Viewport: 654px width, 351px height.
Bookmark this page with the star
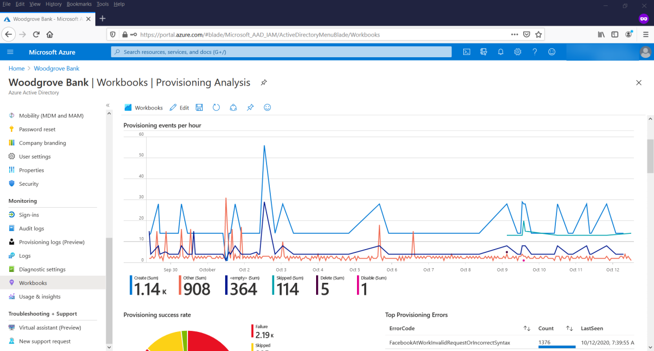[538, 34]
